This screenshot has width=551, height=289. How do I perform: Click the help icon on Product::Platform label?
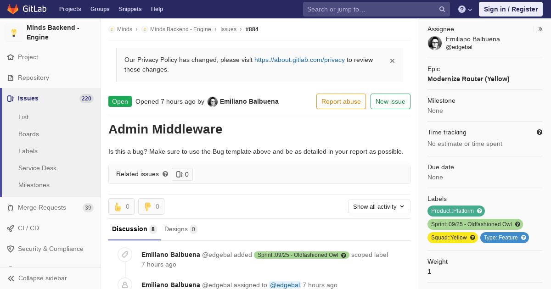(x=479, y=211)
